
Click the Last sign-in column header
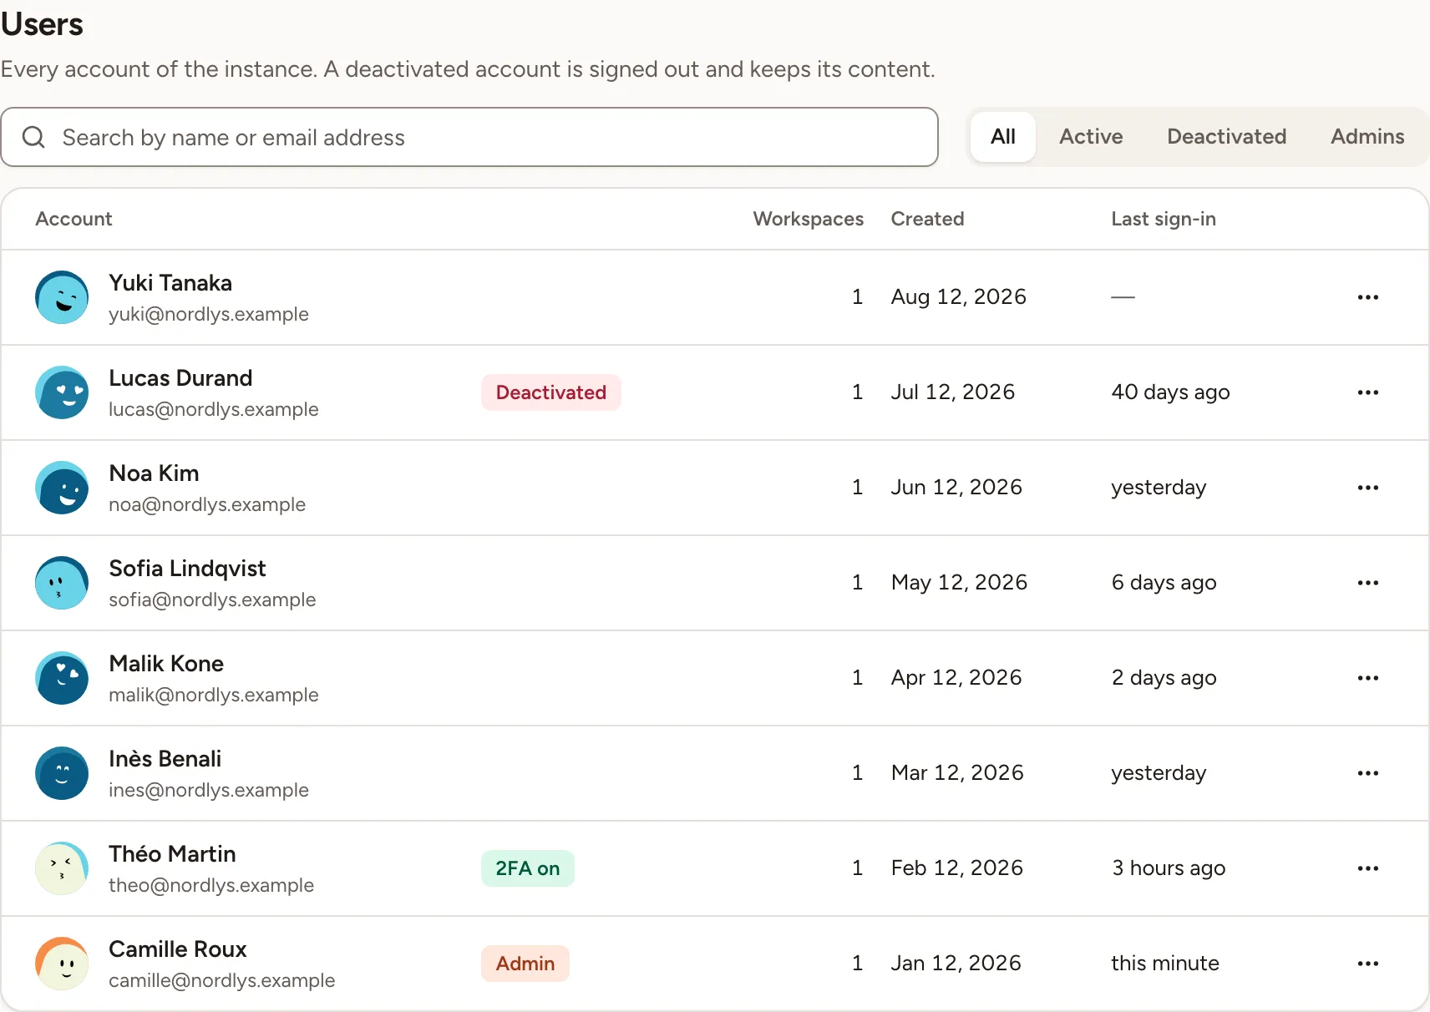point(1163,219)
